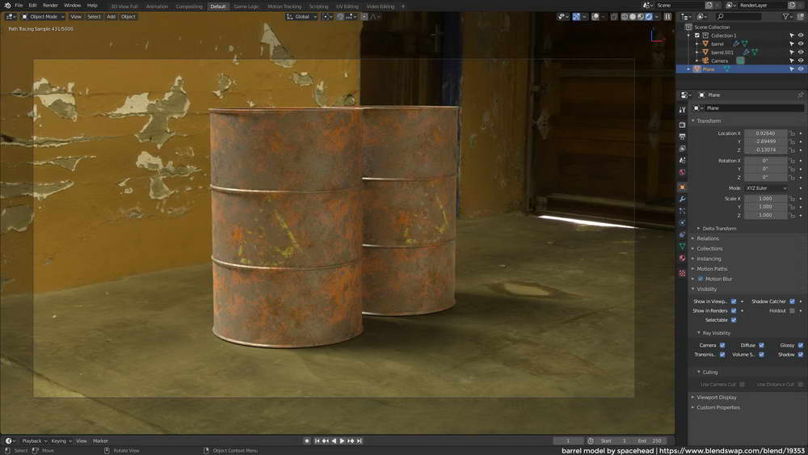Screen dimensions: 808x455
Task: Toggle the Show in Viewports checkbox
Action: tap(734, 301)
